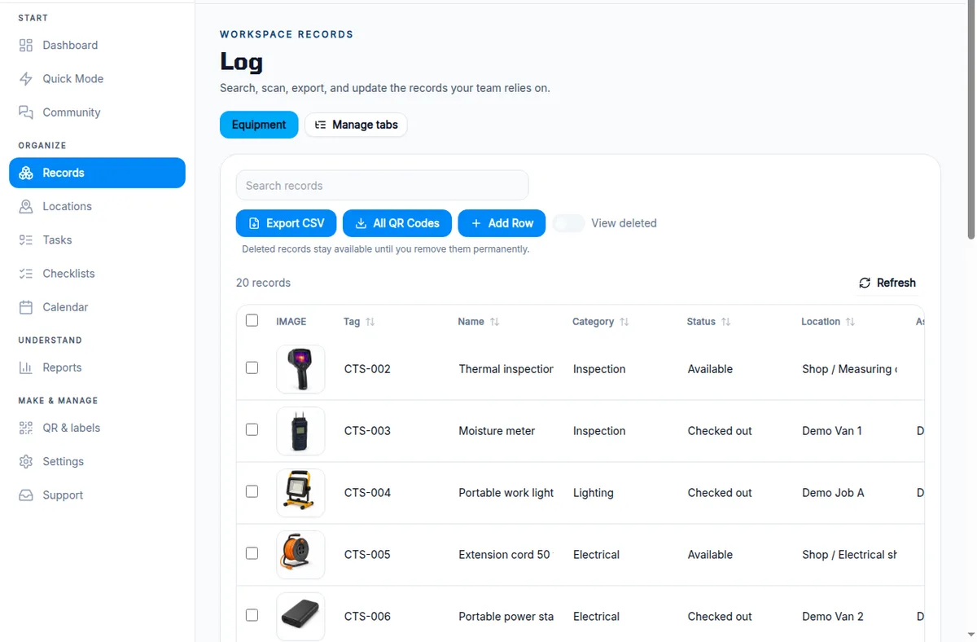The height and width of the screenshot is (642, 977).
Task: Click Checked out status for CTS-003
Action: (720, 431)
